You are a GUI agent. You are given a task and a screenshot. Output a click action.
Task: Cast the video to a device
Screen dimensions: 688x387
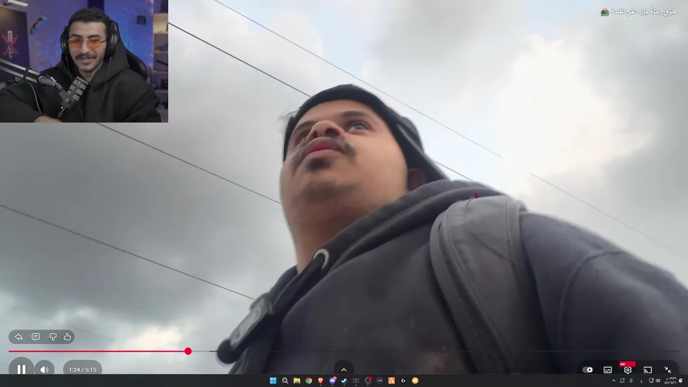coord(648,370)
